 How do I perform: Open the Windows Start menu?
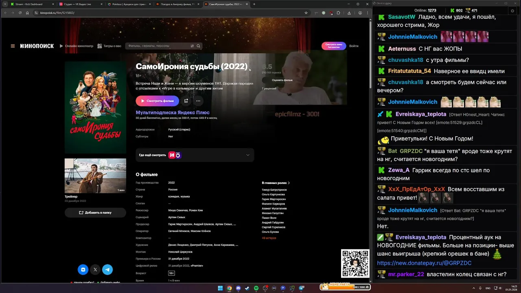220,288
